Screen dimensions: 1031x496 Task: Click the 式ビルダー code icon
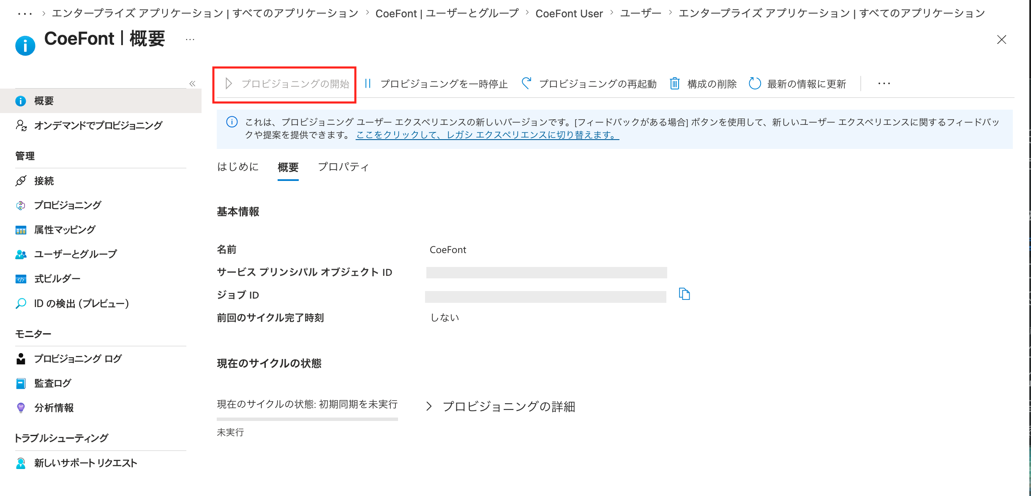coord(21,279)
